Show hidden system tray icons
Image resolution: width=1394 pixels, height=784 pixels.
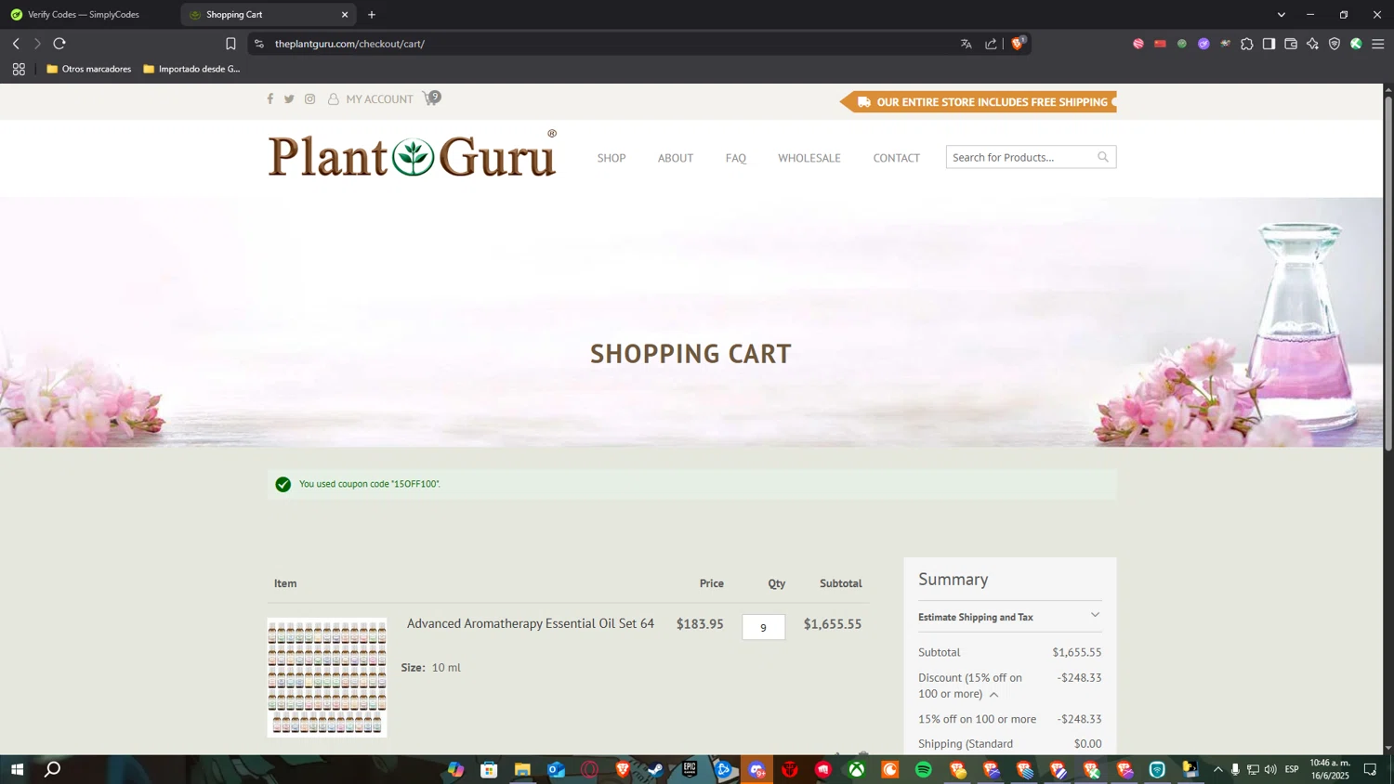tap(1218, 769)
